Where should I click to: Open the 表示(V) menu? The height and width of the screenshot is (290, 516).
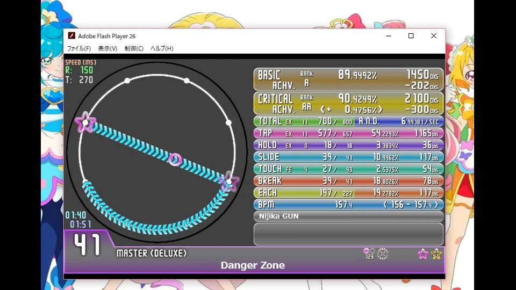[107, 48]
